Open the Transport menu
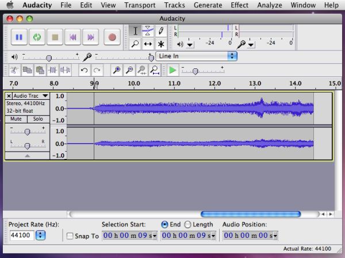Screen dimensions: 345x258 pyautogui.click(x=140, y=5)
